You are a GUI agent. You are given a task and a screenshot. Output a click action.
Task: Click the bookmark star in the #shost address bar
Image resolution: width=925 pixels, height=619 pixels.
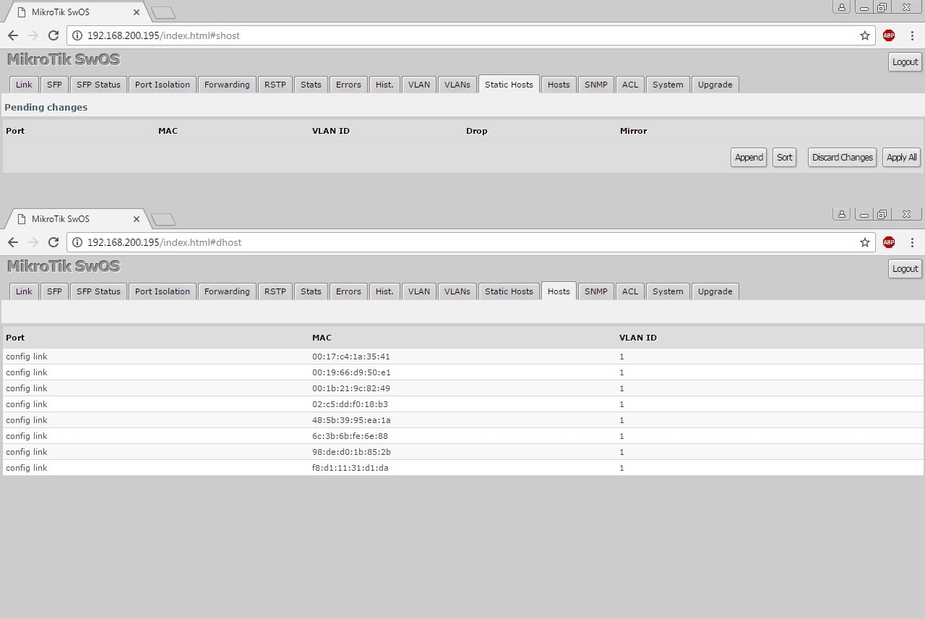(x=864, y=35)
